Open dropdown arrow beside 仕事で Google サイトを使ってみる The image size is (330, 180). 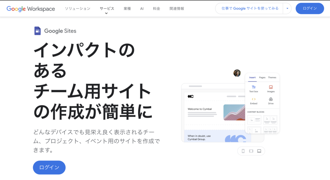pos(287,9)
